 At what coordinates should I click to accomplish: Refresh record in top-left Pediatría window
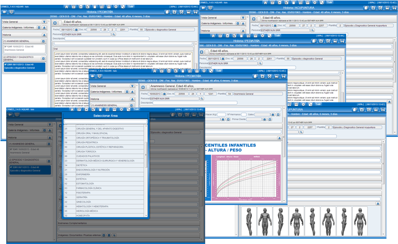click(181, 12)
